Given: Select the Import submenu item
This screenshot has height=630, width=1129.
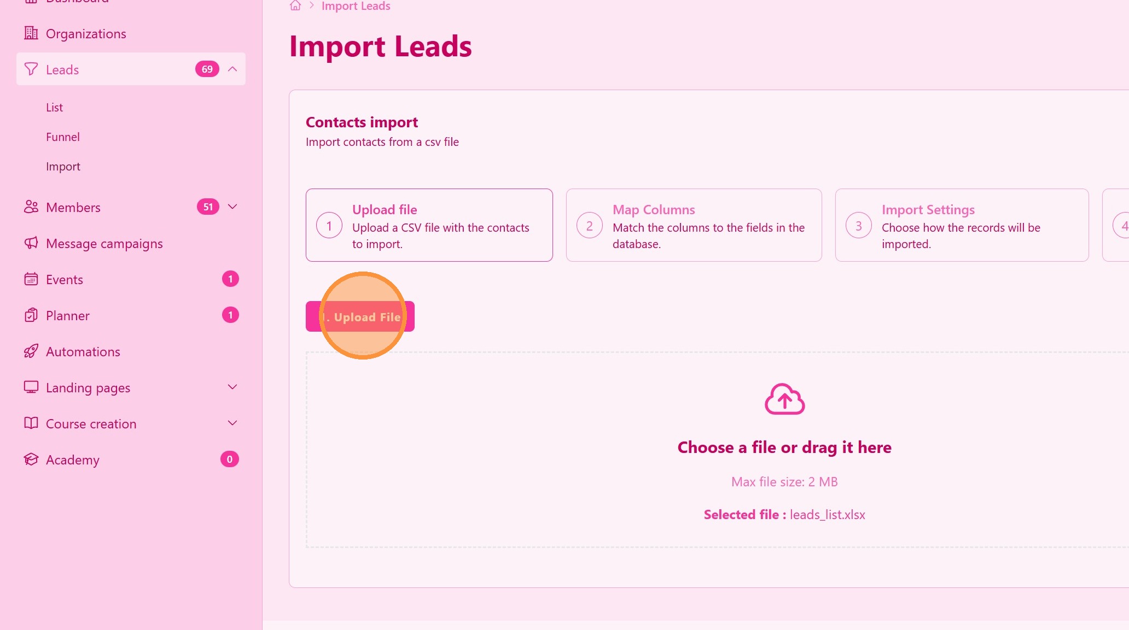Looking at the screenshot, I should (63, 167).
